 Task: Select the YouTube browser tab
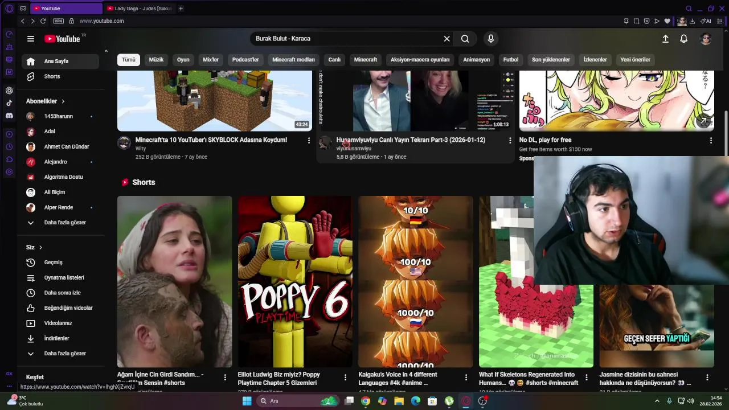65,9
